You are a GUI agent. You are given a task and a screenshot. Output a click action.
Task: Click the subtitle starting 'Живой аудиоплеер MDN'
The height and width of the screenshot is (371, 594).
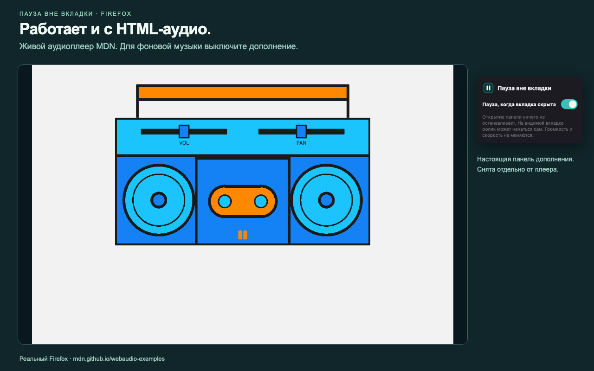pos(159,47)
